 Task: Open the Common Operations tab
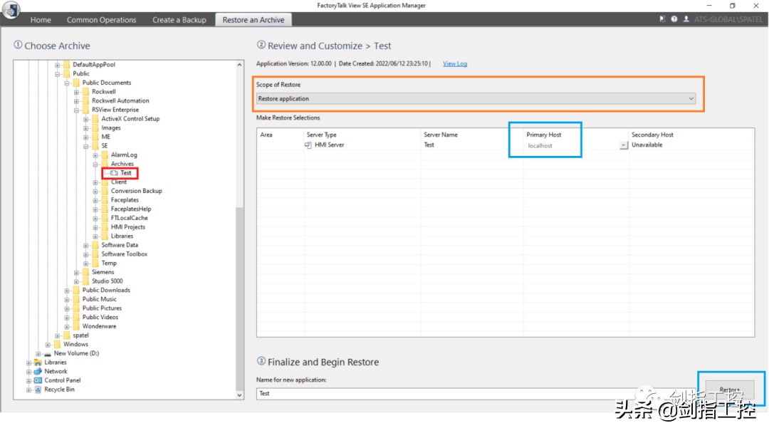(x=101, y=20)
